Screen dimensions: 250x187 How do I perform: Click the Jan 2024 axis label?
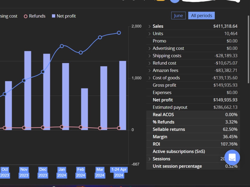(62, 172)
